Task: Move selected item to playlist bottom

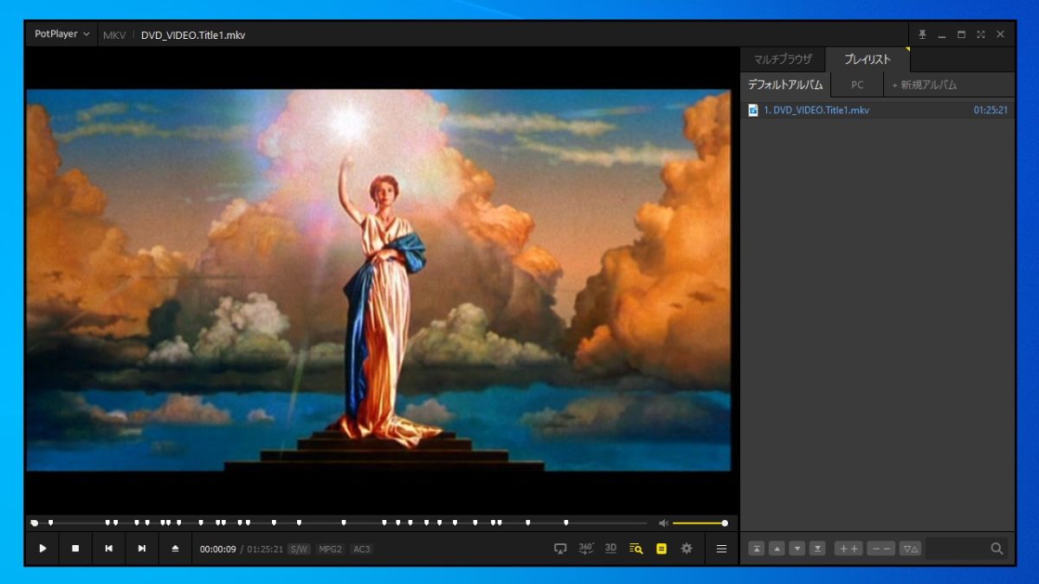Action: (x=817, y=549)
